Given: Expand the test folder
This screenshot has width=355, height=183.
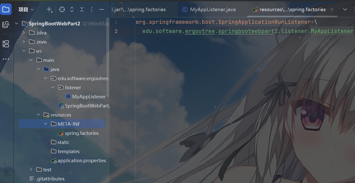Looking at the screenshot, I should coord(31,170).
